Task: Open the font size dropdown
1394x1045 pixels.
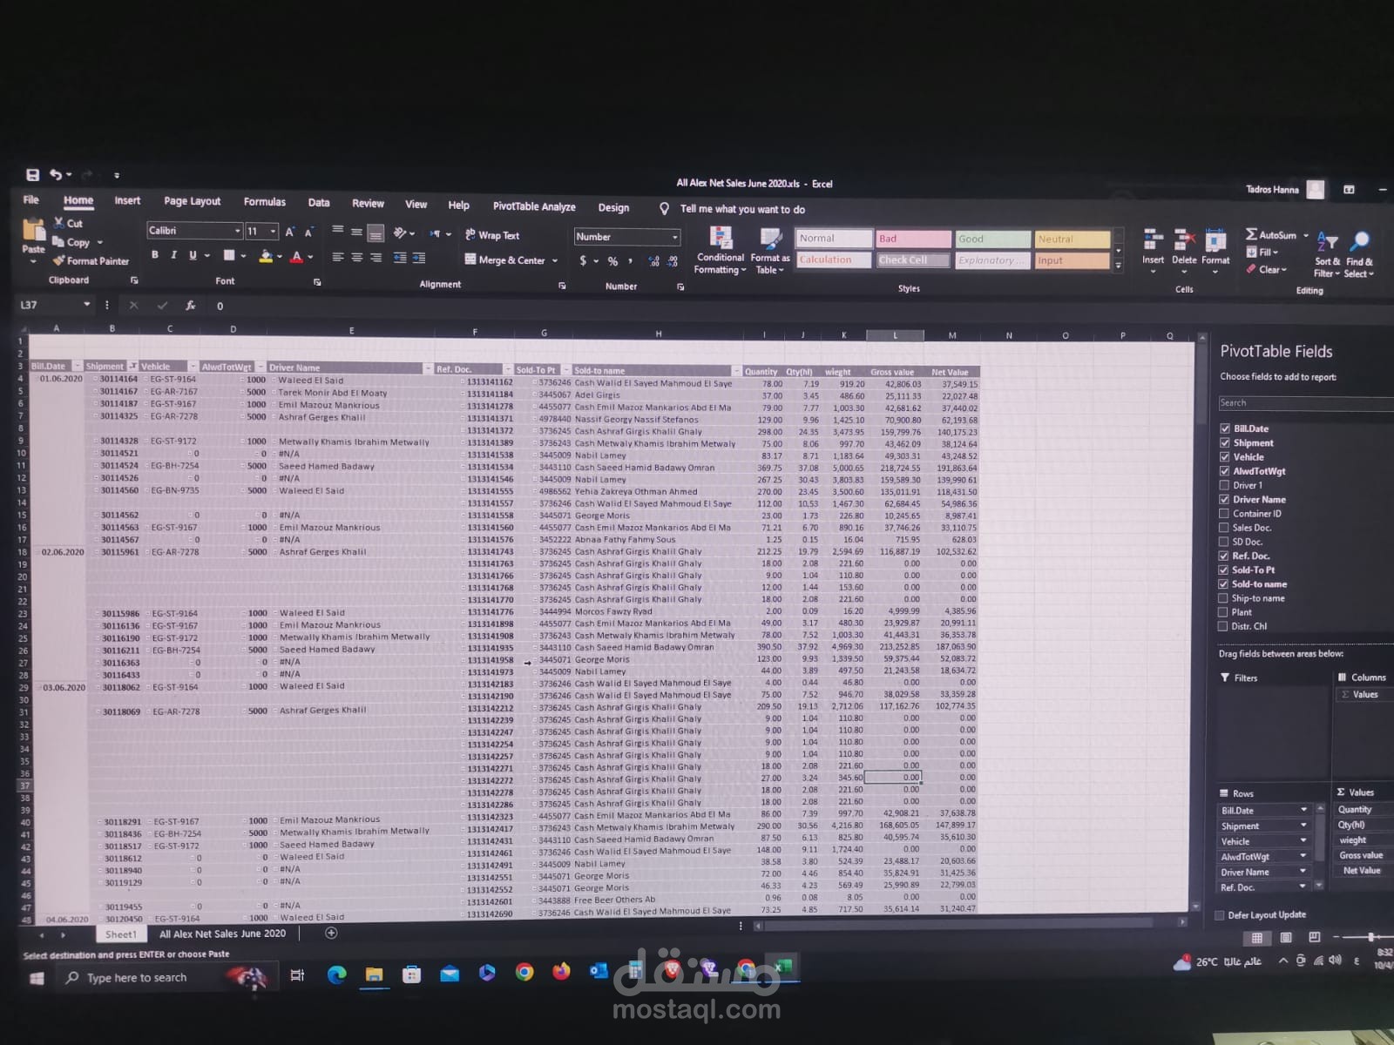Action: [x=273, y=232]
